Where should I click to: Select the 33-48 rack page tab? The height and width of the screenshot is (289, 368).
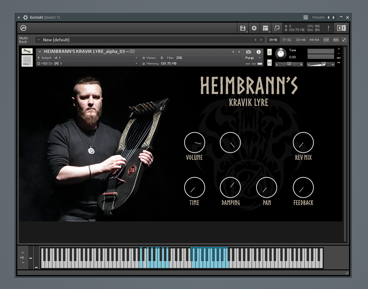[300, 40]
